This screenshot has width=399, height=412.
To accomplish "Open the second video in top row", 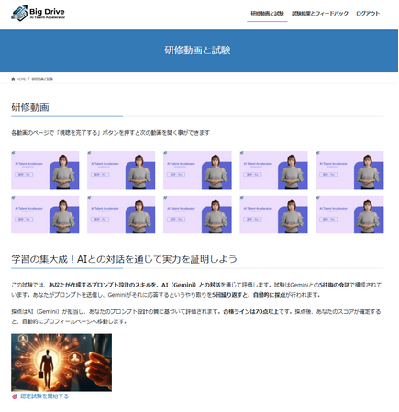I will 121,170.
